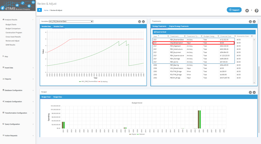Switch to the Budget Data tab
Viewport: 261px width, 144px height.
coord(58,97)
